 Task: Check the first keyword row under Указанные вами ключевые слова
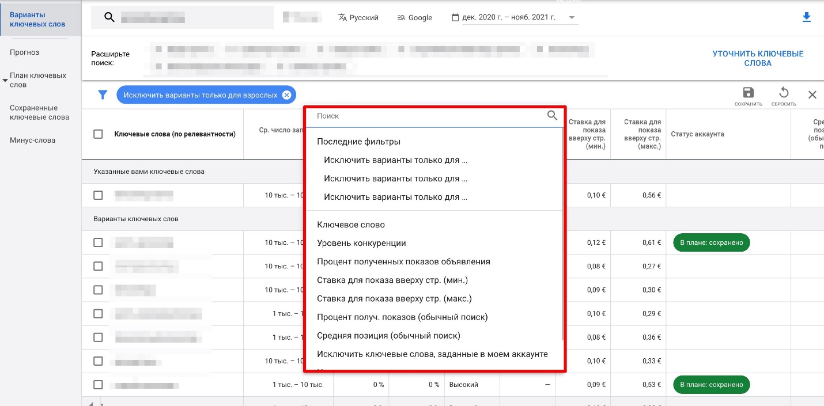[x=97, y=195]
